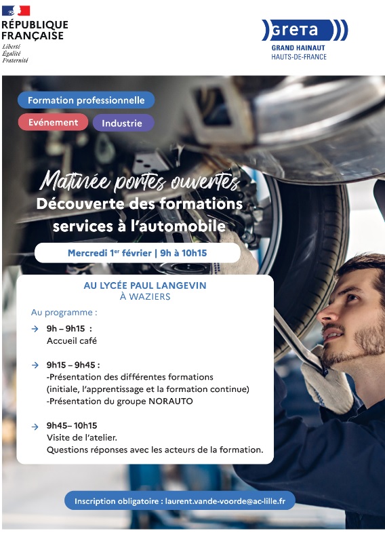Select the red Evénement tag
The image size is (385, 533).
(x=53, y=122)
